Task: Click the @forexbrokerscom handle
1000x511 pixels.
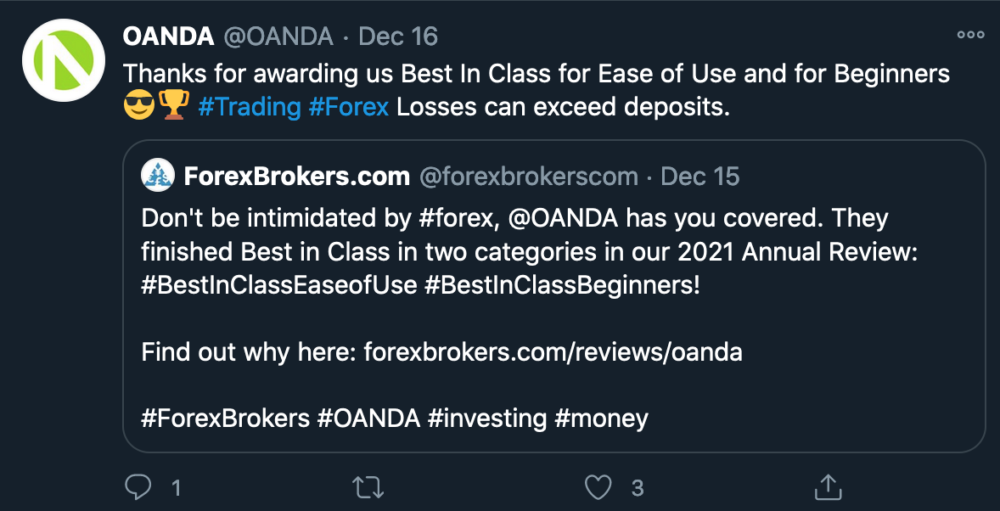Action: pyautogui.click(x=529, y=177)
